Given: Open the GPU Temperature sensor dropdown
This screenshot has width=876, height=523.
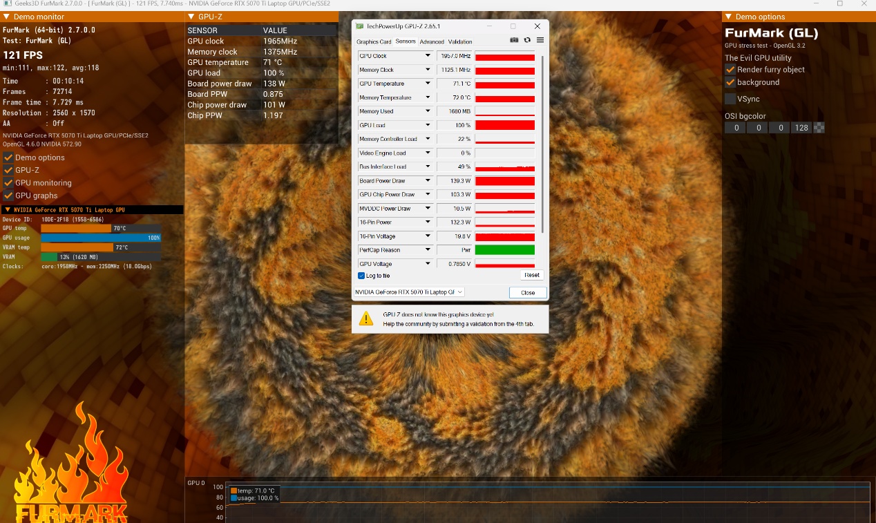Looking at the screenshot, I should [x=428, y=84].
